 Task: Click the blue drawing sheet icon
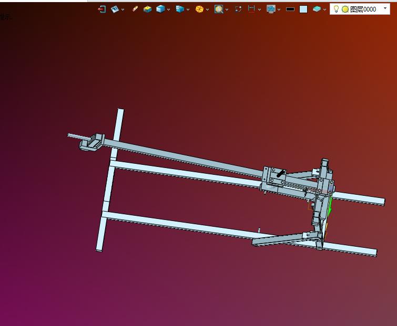[115, 9]
